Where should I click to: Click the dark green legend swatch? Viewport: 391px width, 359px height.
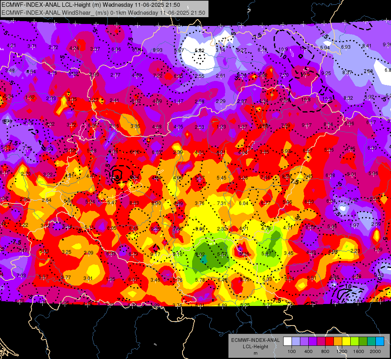coord(363,341)
